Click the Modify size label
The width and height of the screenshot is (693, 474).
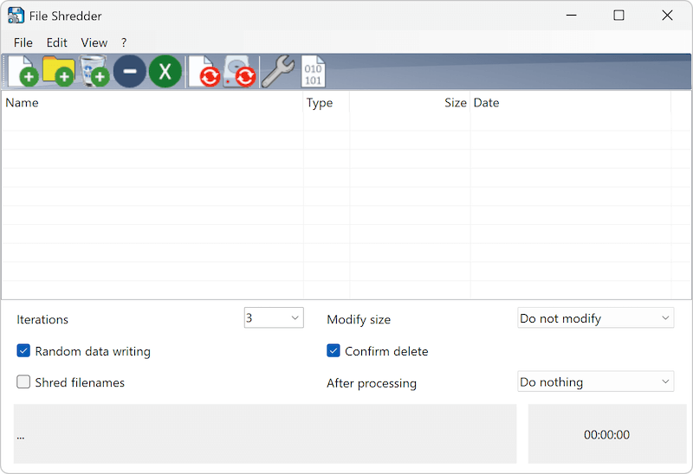click(x=359, y=319)
